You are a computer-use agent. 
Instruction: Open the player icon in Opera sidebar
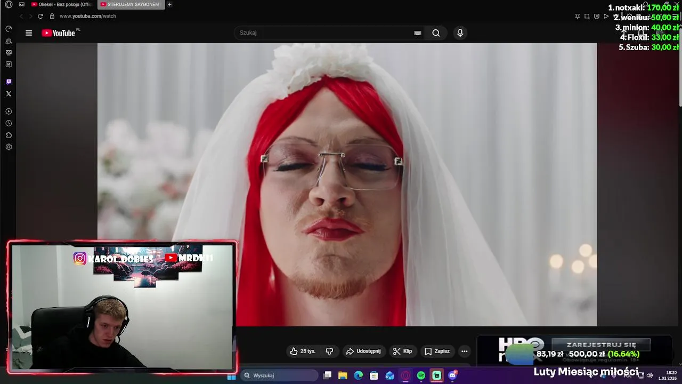[9, 111]
